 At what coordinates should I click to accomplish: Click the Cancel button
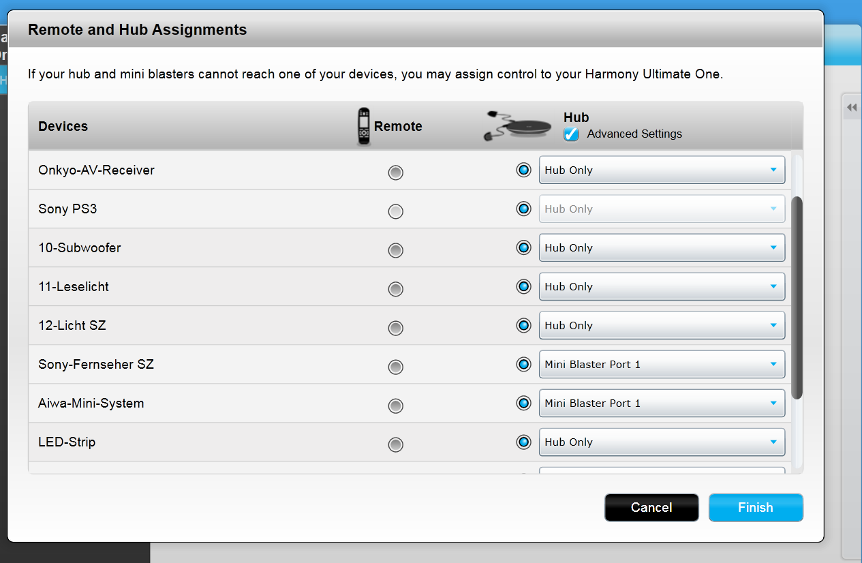click(651, 508)
